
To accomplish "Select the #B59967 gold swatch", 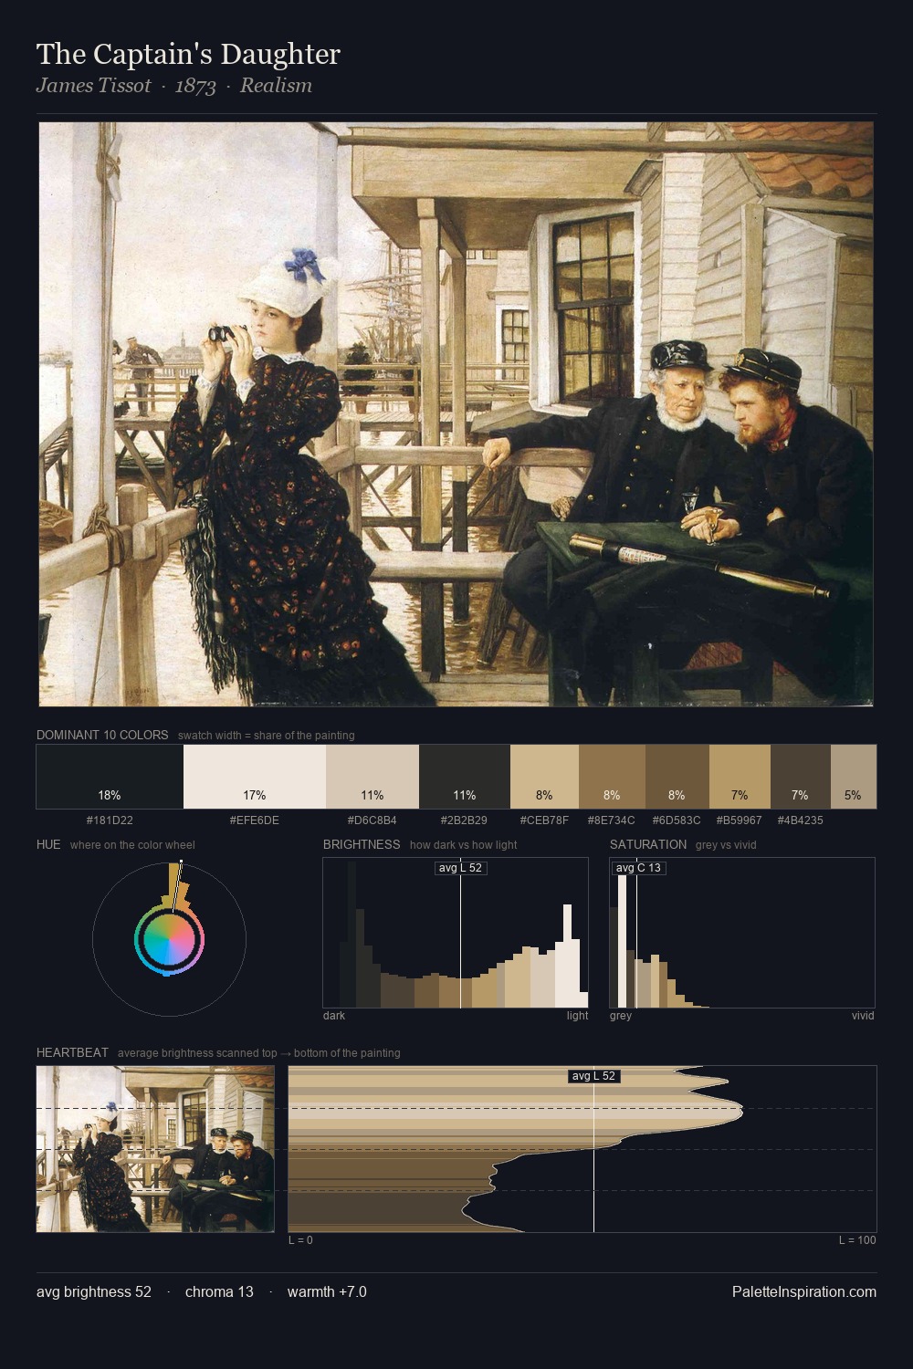I will pos(740,777).
